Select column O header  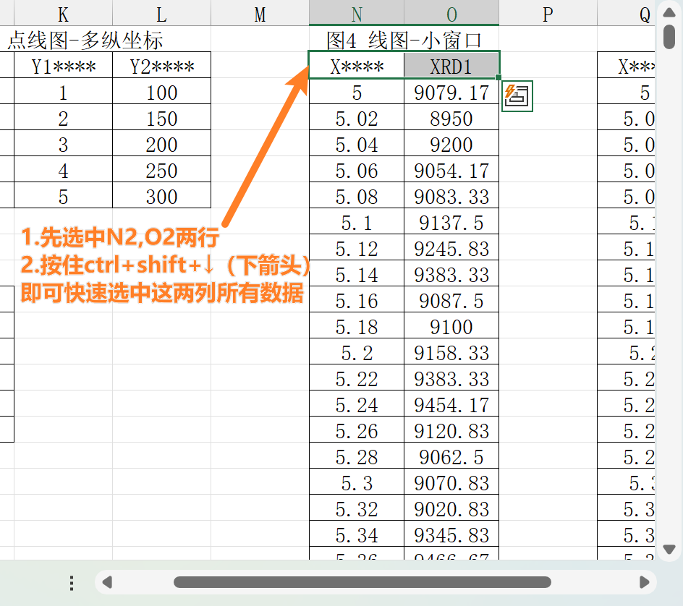pos(451,14)
